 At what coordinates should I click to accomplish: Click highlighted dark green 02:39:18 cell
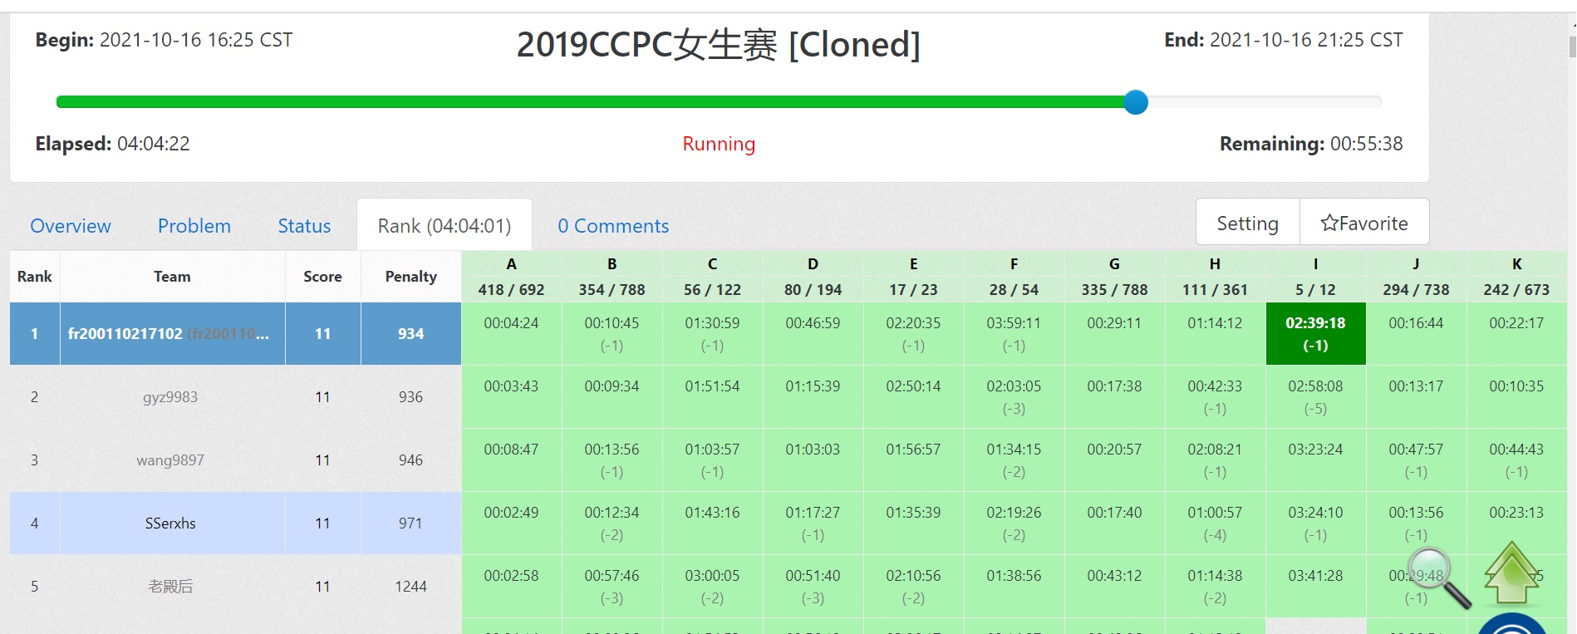1315,333
